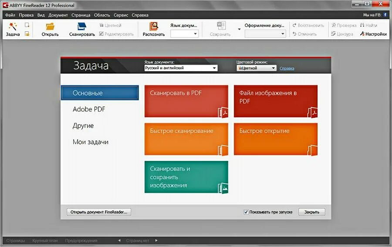Click the save-page icon below new document
Screen dimensions: 392x247
point(27,33)
